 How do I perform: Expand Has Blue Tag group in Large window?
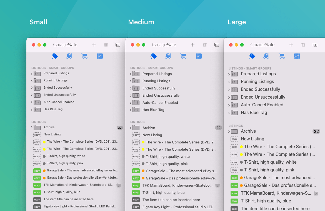pyautogui.click(x=229, y=113)
